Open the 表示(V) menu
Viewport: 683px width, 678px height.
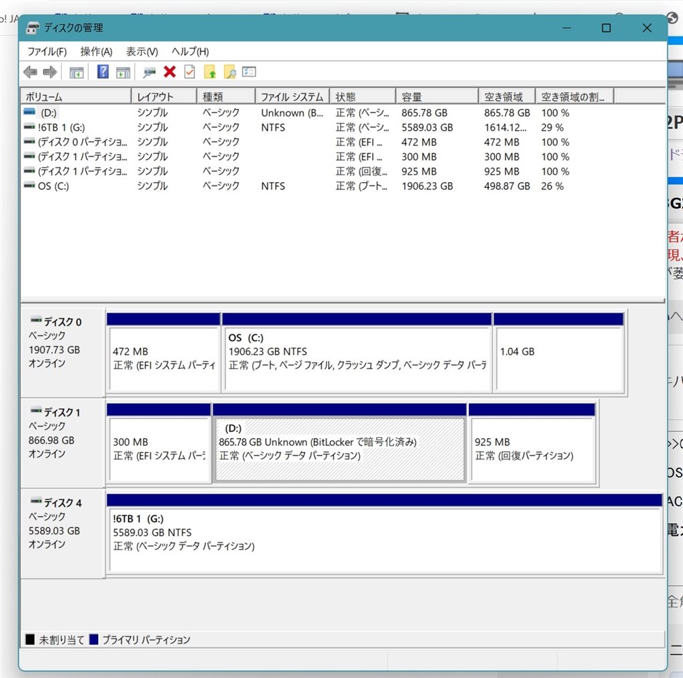142,52
